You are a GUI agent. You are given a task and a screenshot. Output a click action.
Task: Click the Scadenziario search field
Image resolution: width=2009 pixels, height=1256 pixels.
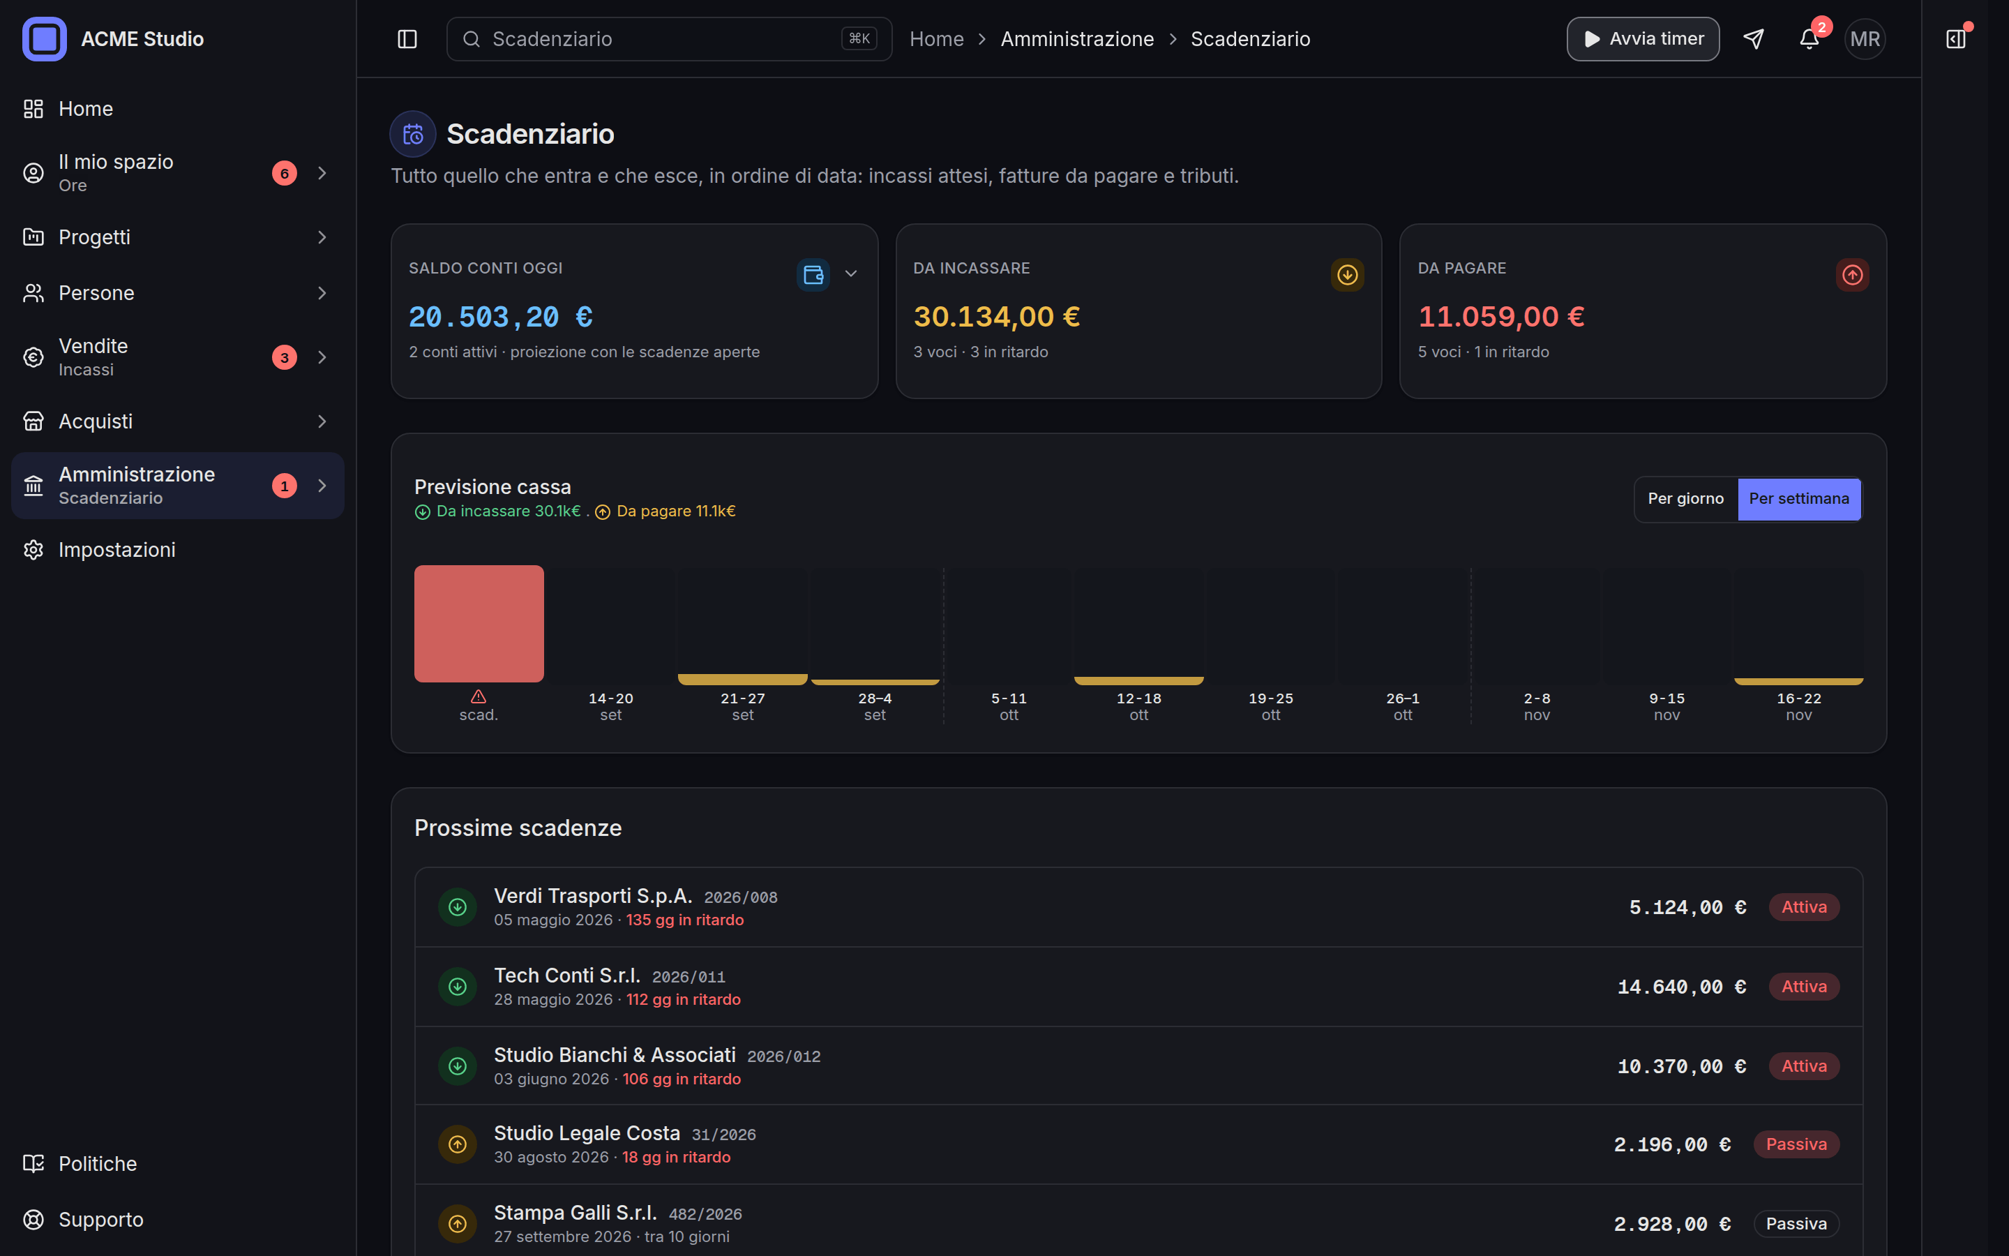pyautogui.click(x=669, y=39)
